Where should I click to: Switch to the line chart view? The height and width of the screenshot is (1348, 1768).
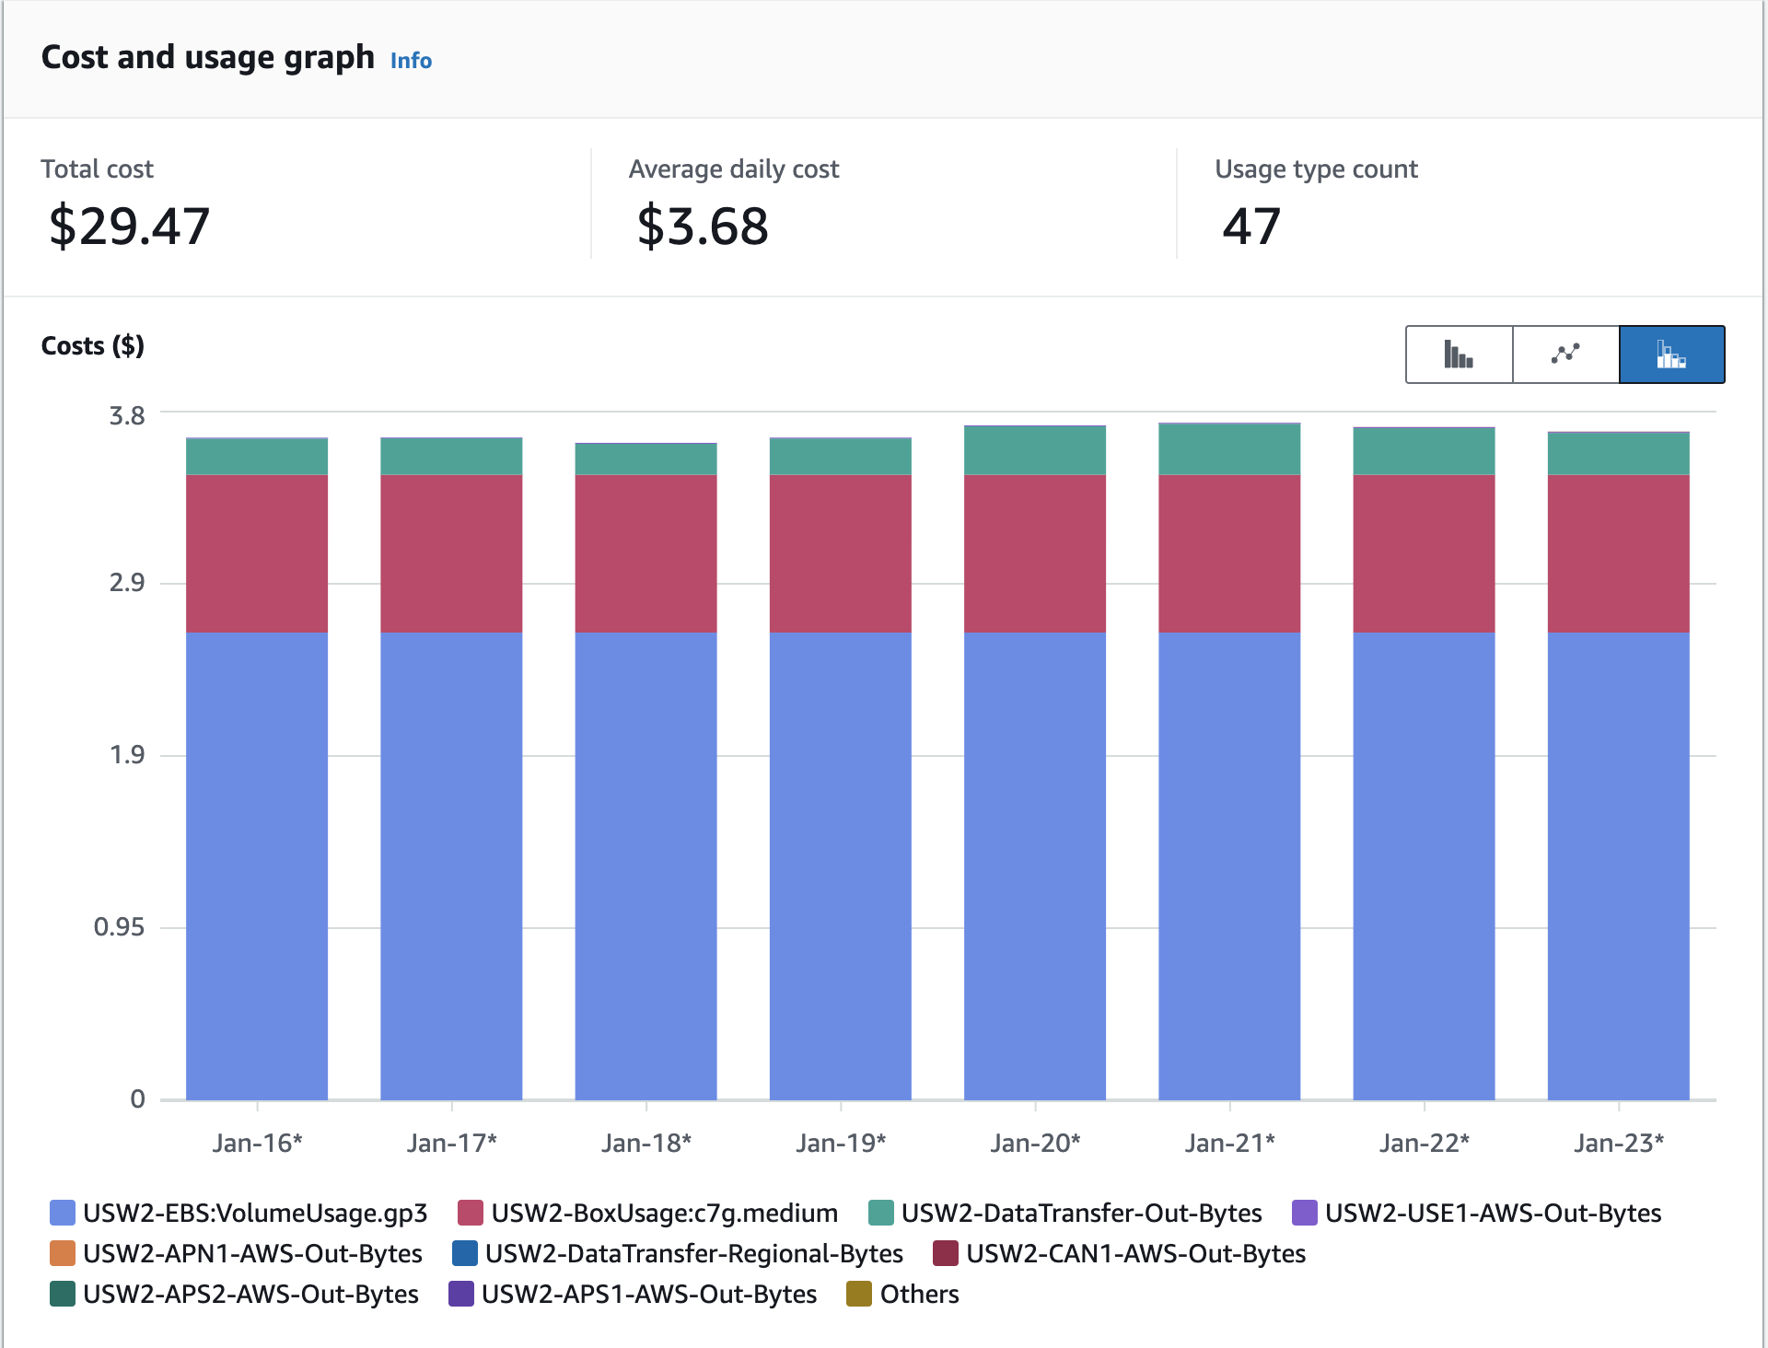click(x=1565, y=354)
